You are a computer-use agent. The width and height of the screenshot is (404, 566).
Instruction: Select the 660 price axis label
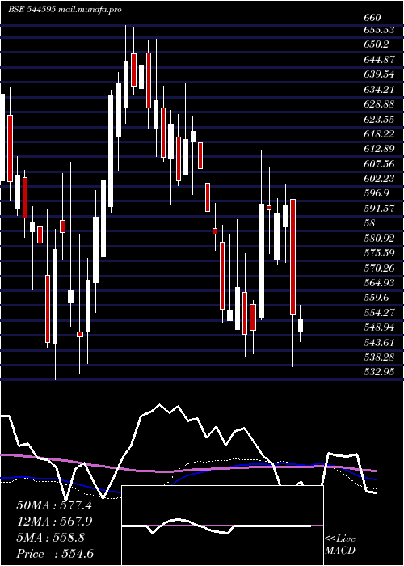click(x=372, y=18)
